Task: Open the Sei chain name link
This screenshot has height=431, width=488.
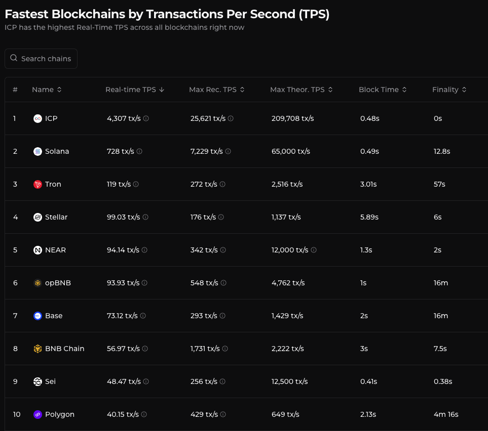Action: point(50,381)
